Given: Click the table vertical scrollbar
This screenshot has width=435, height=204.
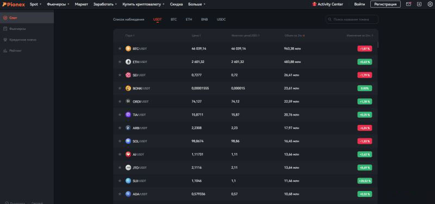Looking at the screenshot, I should (x=378, y=44).
